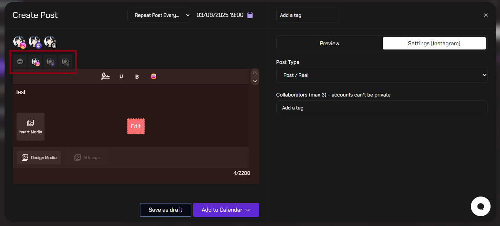Open the chat support bubble

(x=480, y=206)
